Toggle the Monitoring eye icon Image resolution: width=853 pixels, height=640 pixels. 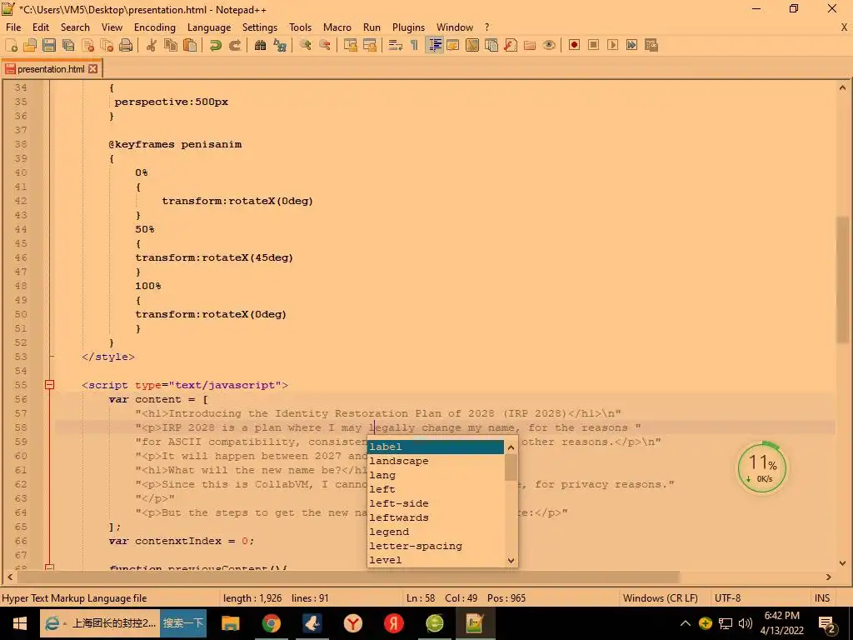pos(549,45)
